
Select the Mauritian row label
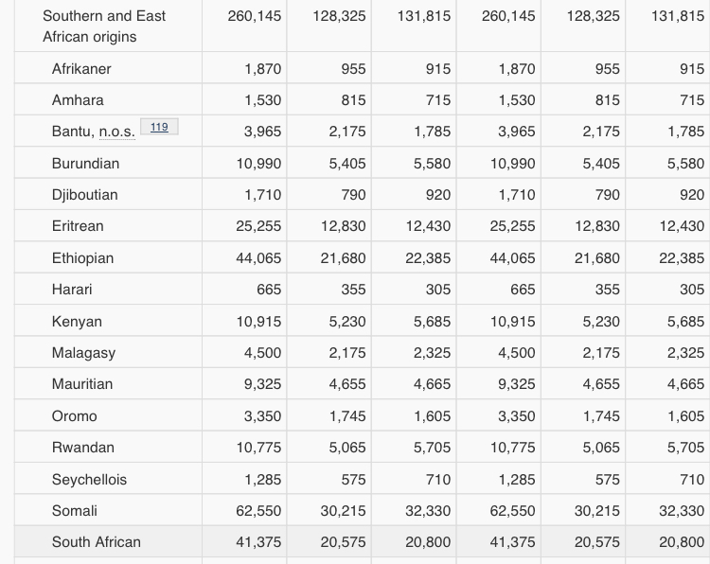pos(82,384)
